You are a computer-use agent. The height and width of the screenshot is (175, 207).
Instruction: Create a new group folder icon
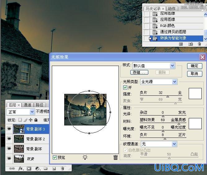coord(46,168)
